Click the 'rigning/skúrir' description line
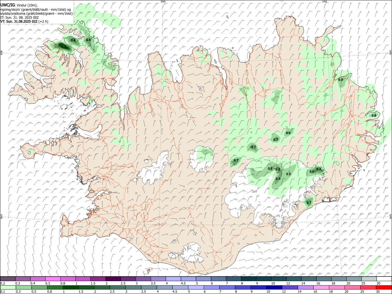The height and width of the screenshot is (294, 392). click(36, 9)
